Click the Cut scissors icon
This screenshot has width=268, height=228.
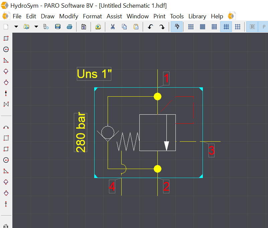112,27
